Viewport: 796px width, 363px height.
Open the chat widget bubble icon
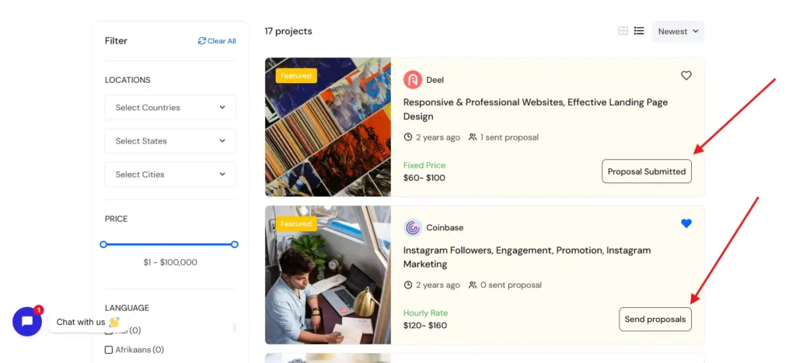[27, 321]
